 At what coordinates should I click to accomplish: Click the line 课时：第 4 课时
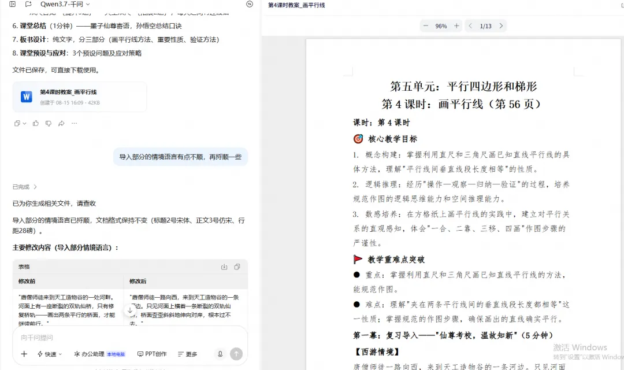tap(381, 123)
